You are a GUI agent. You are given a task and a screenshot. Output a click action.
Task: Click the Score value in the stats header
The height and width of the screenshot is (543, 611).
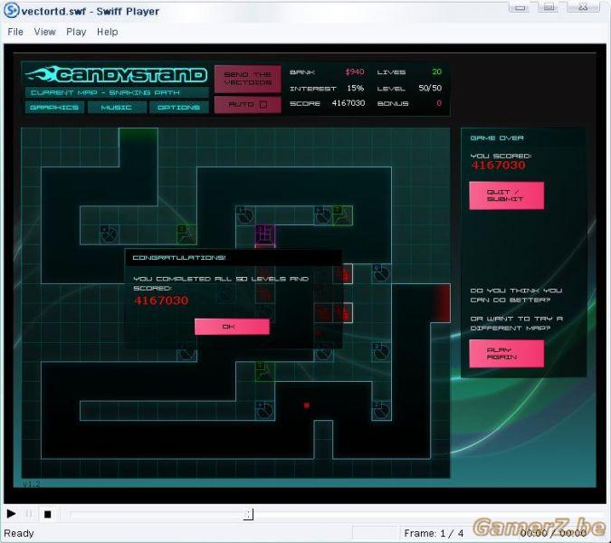click(348, 103)
